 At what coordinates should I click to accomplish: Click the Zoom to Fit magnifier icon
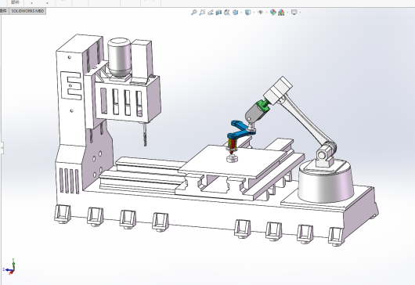pos(194,13)
